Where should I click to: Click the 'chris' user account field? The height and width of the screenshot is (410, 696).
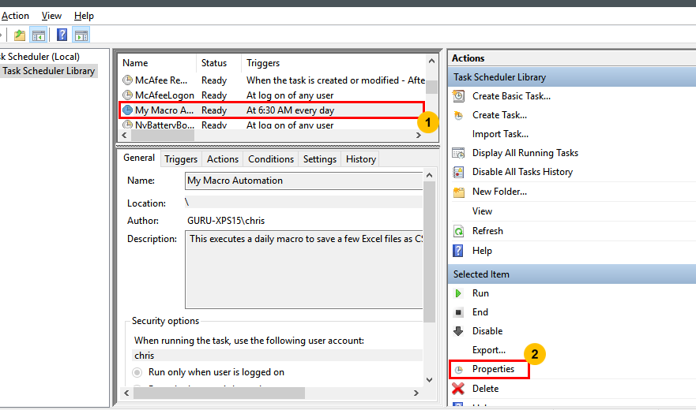[278, 356]
